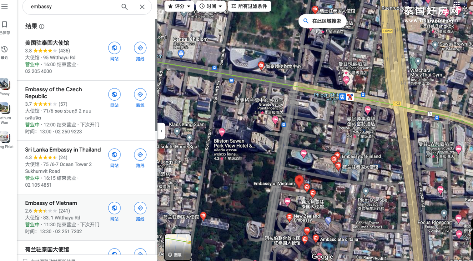Click the Watchara MuayThai Gym map pin
Image resolution: width=473 pixels, height=261 pixels.
(x=418, y=61)
